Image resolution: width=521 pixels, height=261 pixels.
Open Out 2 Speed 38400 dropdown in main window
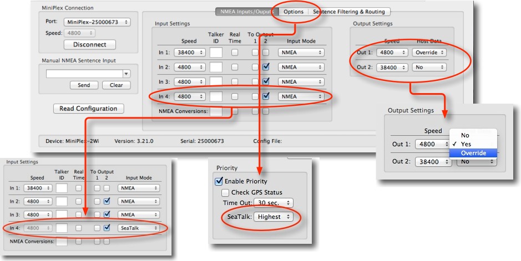point(392,67)
